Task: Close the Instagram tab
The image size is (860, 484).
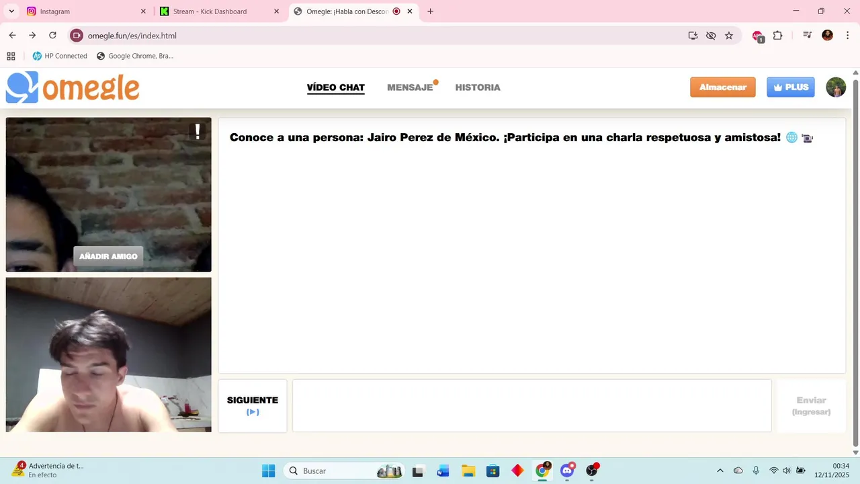Action: coord(143,11)
